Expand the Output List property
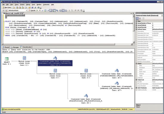Image resolution: width=164 pixels, height=114 pixels. coord(136,80)
